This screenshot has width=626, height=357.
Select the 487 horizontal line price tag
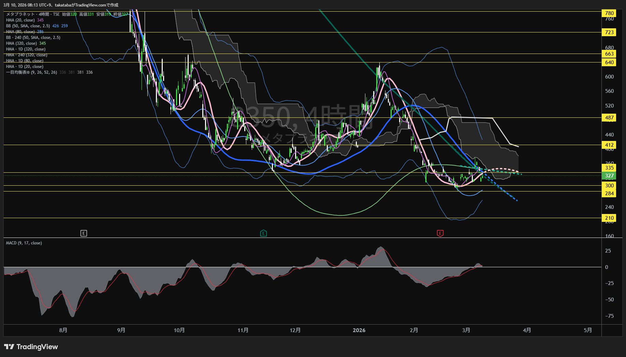pyautogui.click(x=609, y=118)
